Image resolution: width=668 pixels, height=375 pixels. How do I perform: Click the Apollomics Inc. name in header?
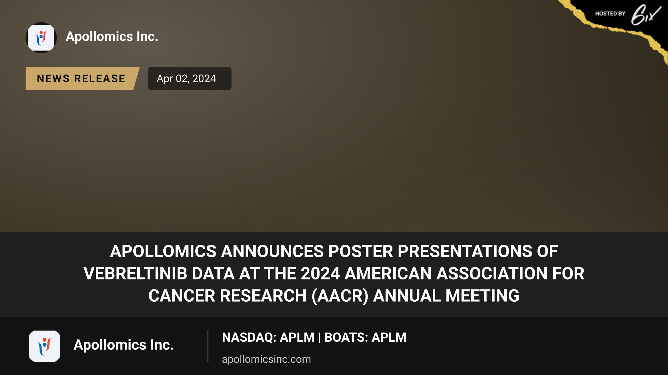[112, 37]
